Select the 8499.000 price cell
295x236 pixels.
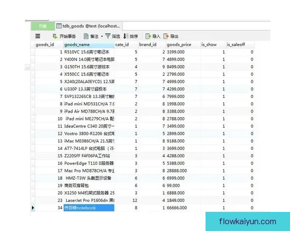(x=183, y=67)
